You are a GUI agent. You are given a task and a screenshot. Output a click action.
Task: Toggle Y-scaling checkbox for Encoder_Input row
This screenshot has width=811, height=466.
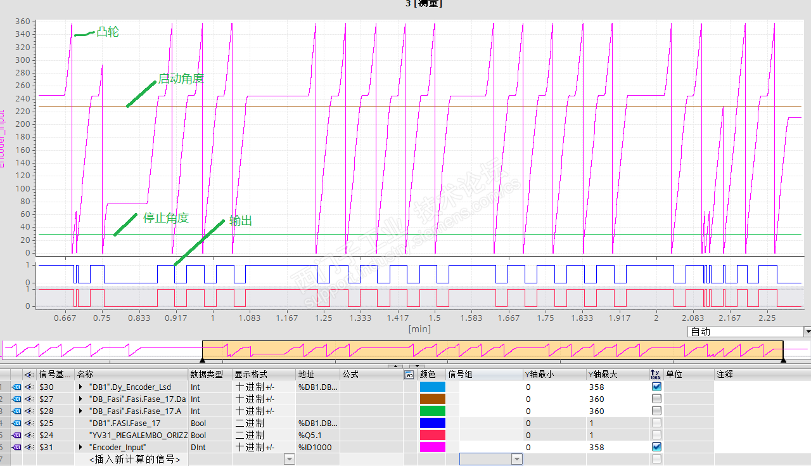[656, 447]
